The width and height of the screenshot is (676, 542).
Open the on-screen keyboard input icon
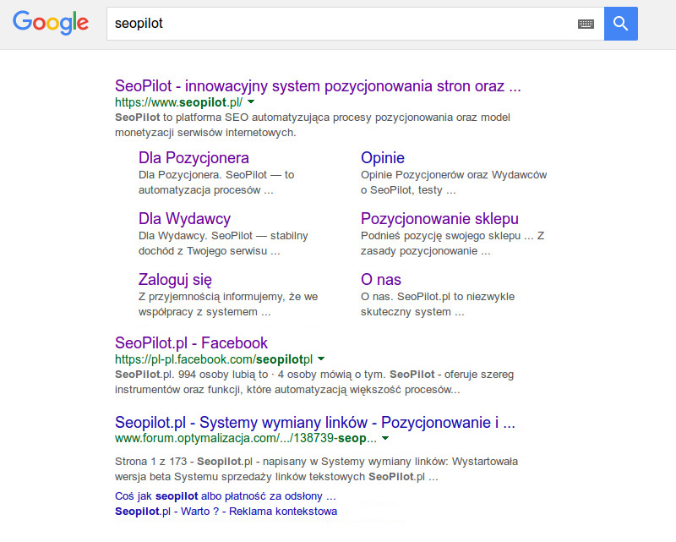[x=586, y=24]
